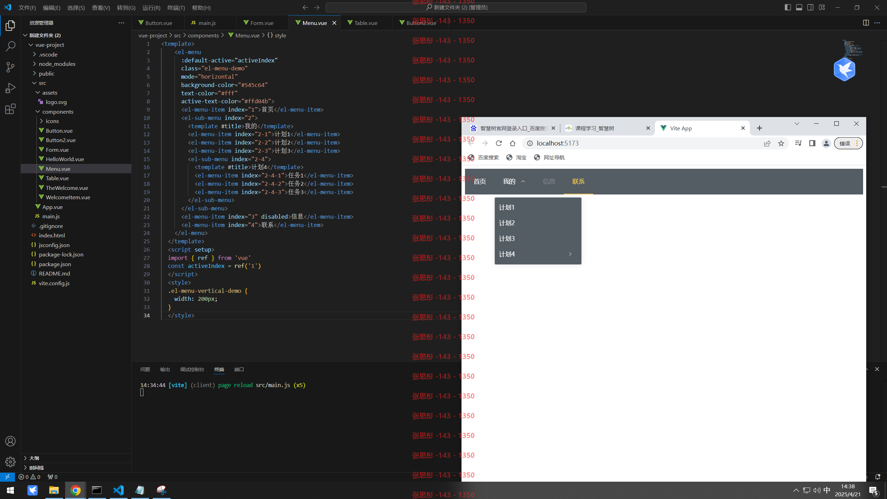Open 计划4 submenu in web page
The height and width of the screenshot is (499, 887).
(538, 254)
